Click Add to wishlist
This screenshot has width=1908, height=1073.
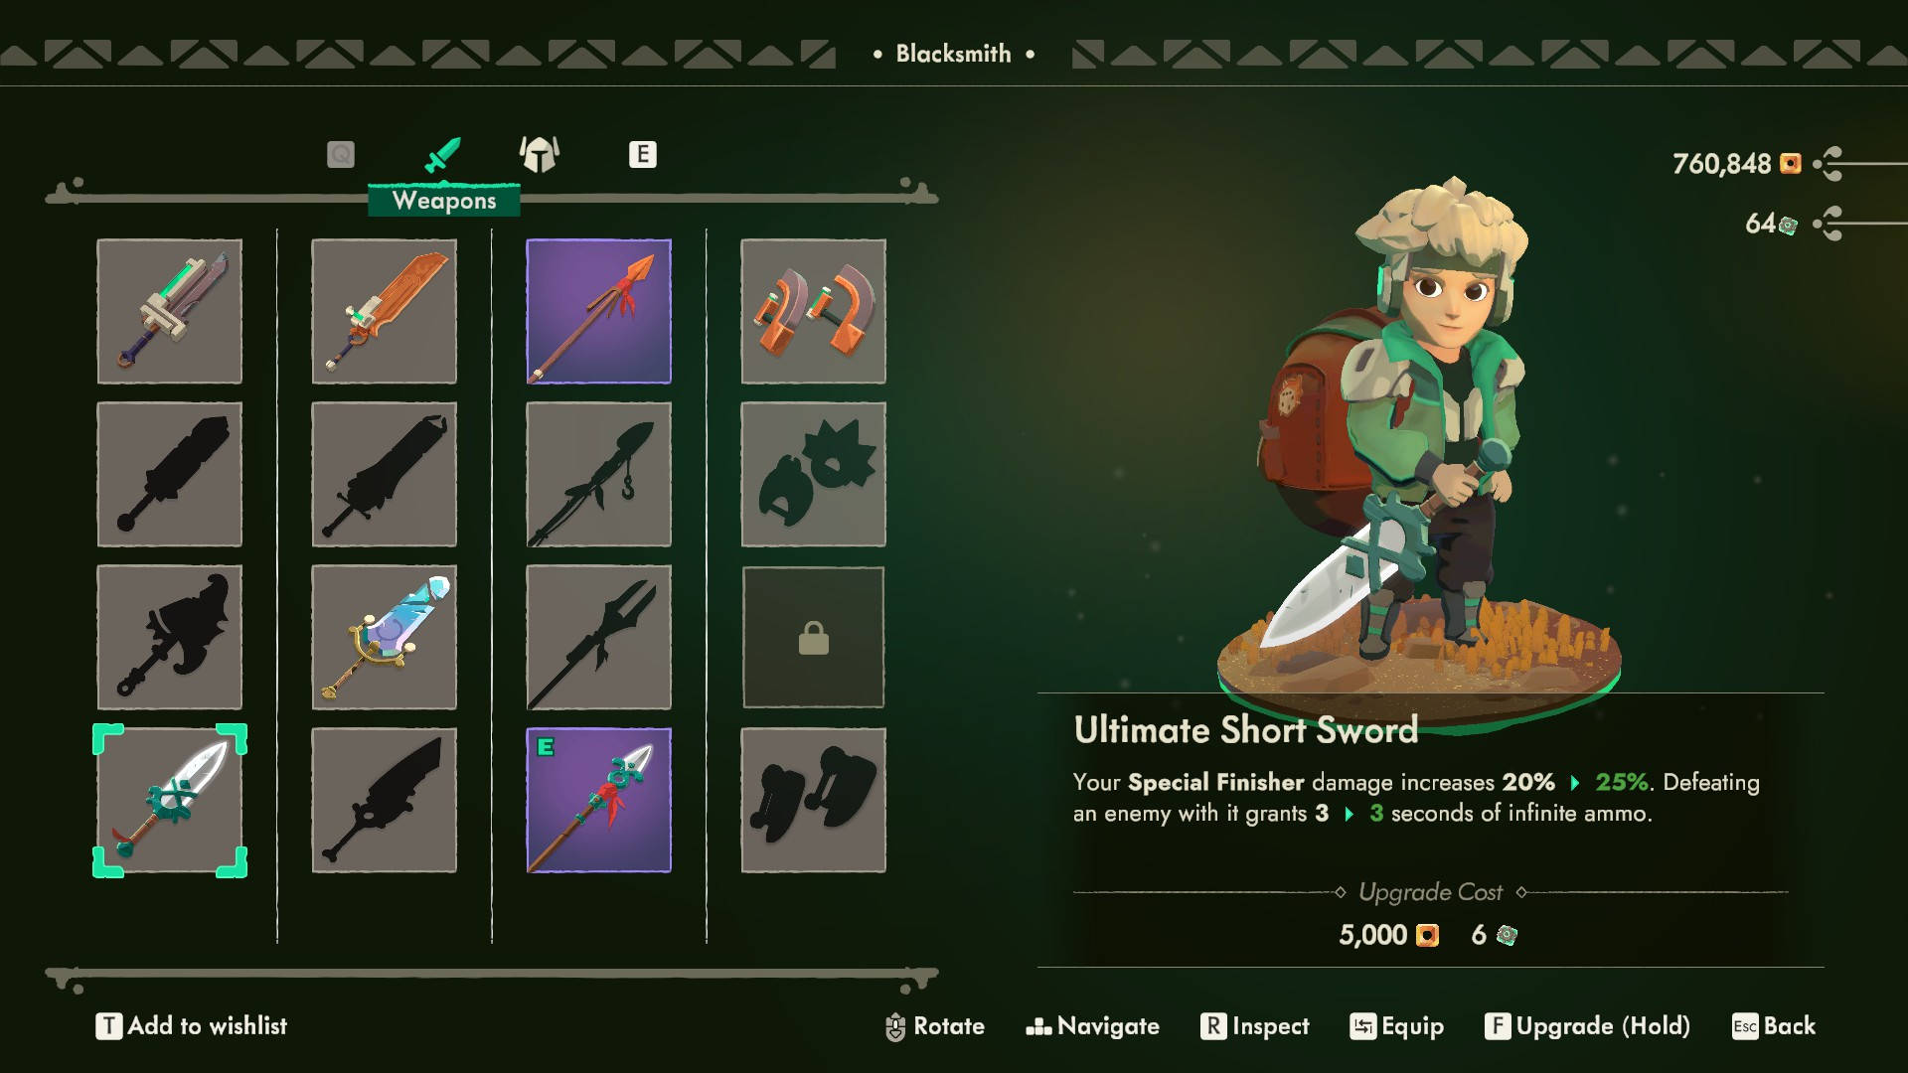(191, 1025)
